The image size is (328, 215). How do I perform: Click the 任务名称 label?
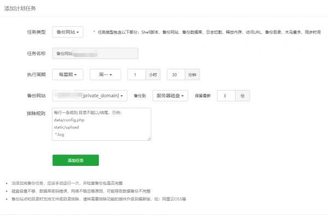point(36,53)
